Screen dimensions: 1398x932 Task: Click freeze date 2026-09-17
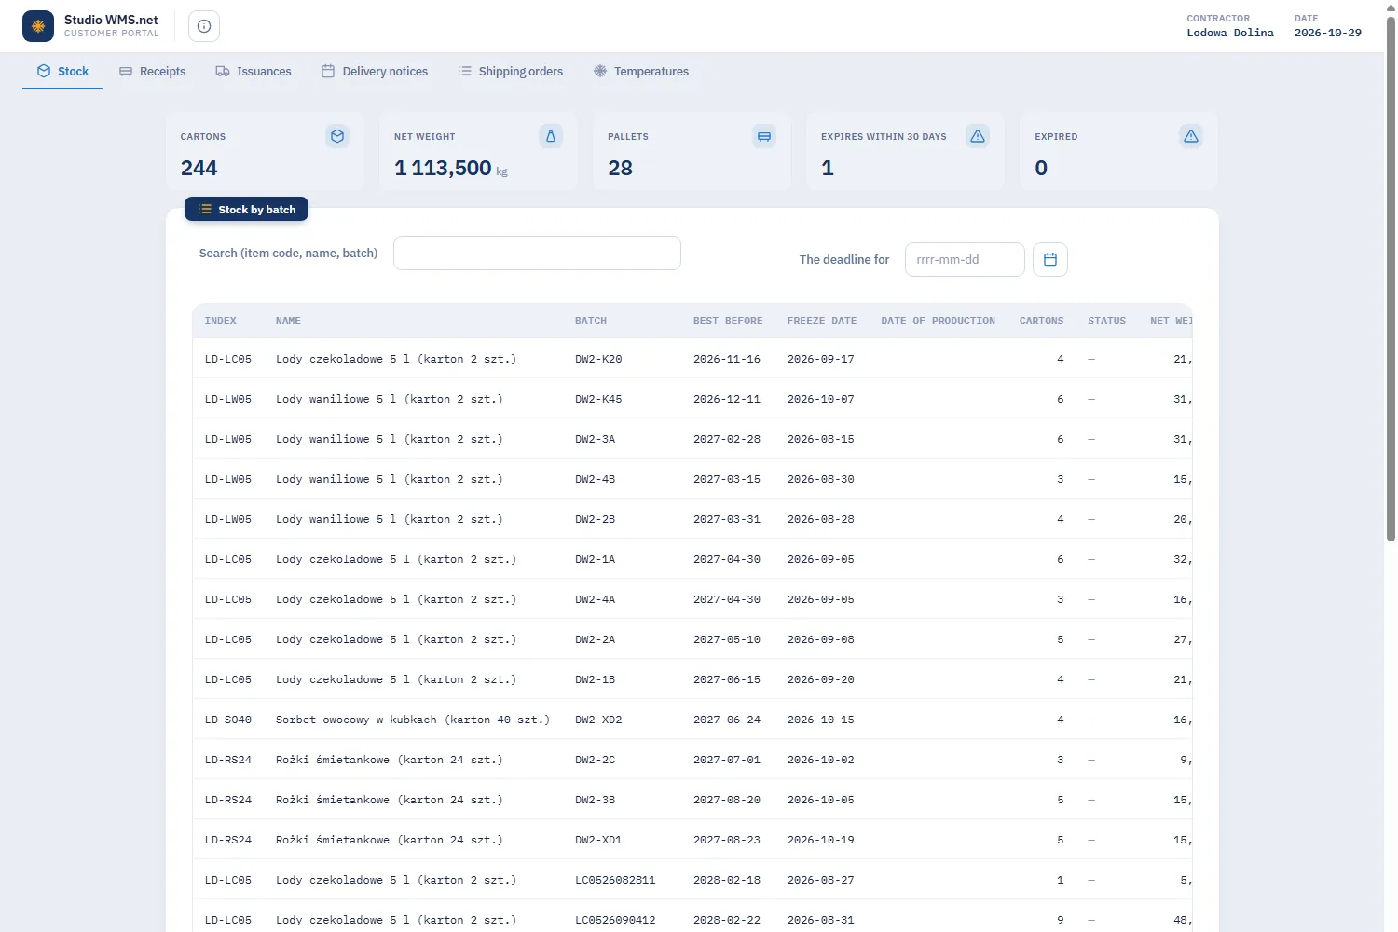coord(821,359)
